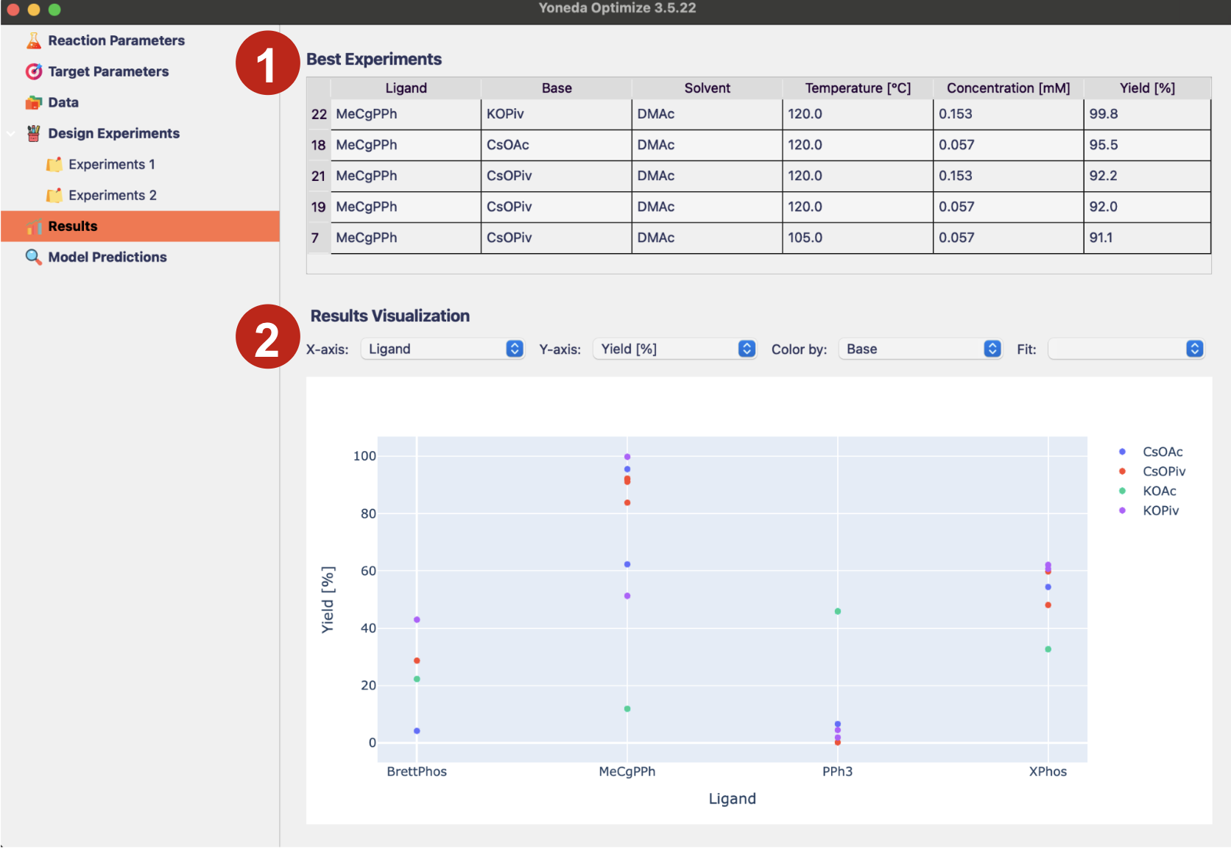This screenshot has height=849, width=1231.
Task: Select row header 22 in table
Action: [x=319, y=114]
